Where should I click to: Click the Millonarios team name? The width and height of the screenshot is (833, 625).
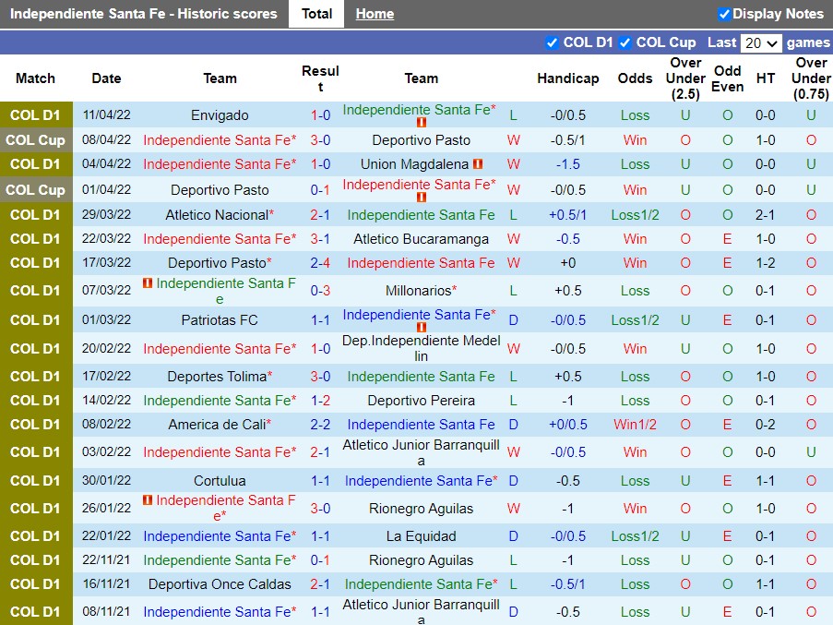[x=419, y=291]
